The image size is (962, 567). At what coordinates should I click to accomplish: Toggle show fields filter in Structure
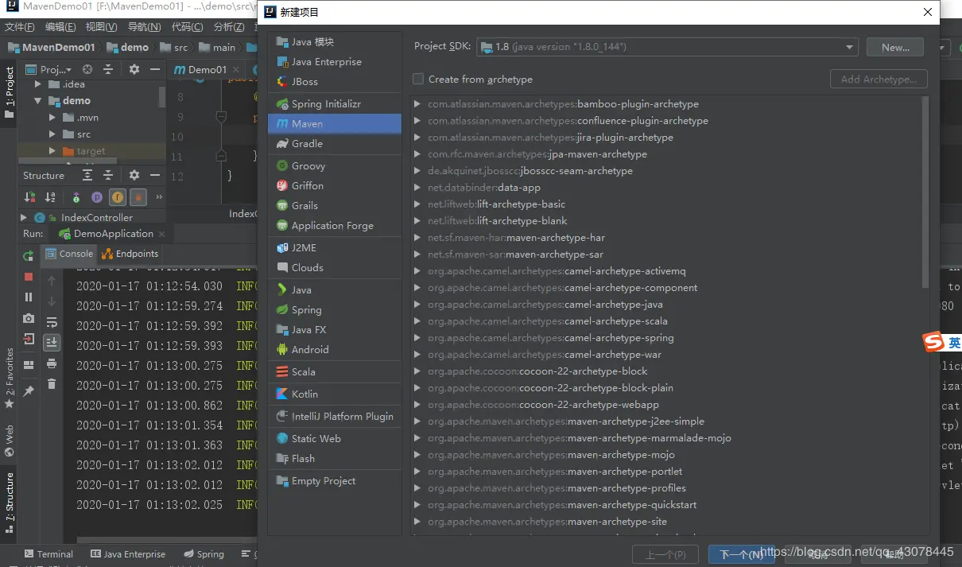(x=117, y=197)
